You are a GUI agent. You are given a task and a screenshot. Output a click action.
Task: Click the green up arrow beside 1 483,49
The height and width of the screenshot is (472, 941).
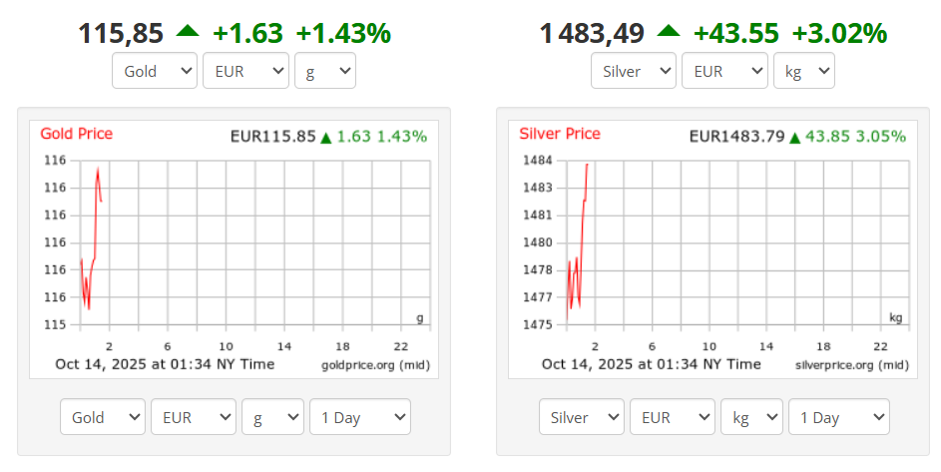point(669,32)
